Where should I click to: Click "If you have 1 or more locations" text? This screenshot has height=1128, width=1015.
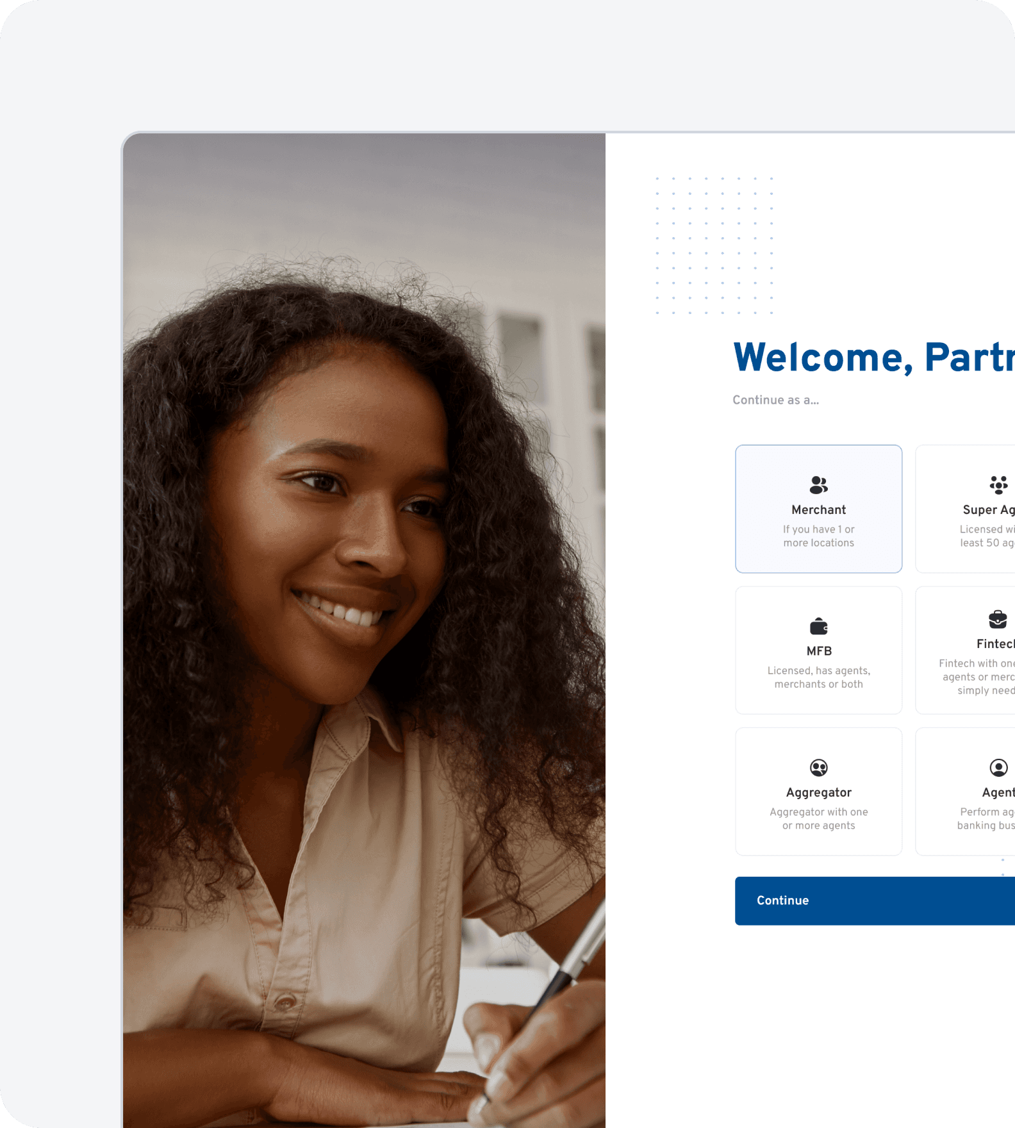coord(818,536)
